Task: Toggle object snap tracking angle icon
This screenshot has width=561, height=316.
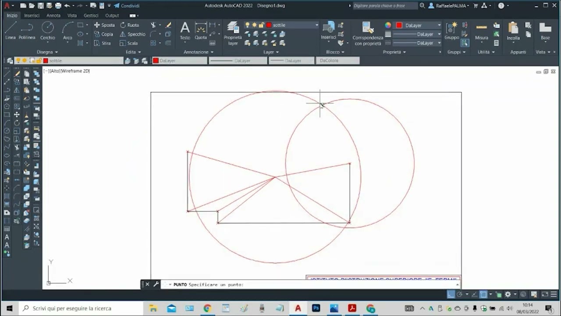Action: pyautogui.click(x=474, y=294)
